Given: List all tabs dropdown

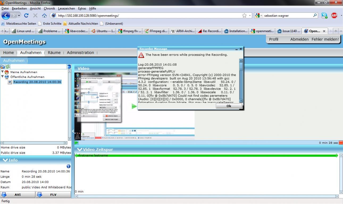Looking at the screenshot, I should pyautogui.click(x=341, y=31).
